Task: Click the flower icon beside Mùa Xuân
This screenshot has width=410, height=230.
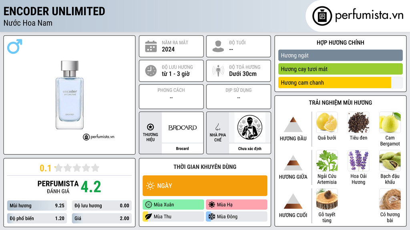Action: click(x=149, y=205)
